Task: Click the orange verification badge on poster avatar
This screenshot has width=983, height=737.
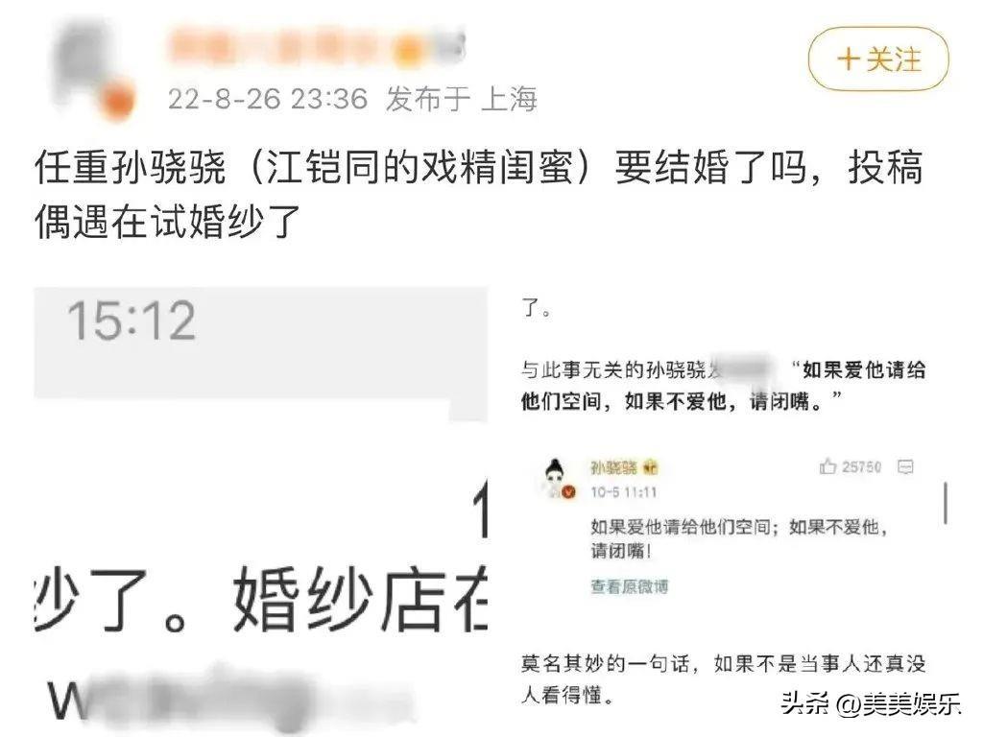Action: coord(118,102)
